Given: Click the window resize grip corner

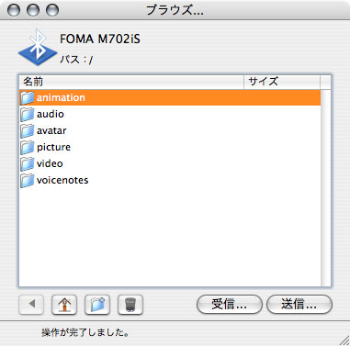Looking at the screenshot, I should point(344,340).
